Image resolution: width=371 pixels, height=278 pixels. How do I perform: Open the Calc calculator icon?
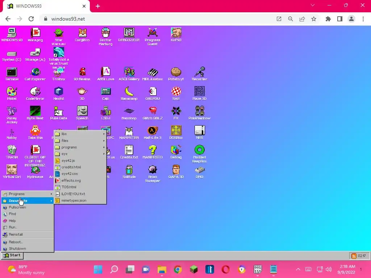pos(105,94)
